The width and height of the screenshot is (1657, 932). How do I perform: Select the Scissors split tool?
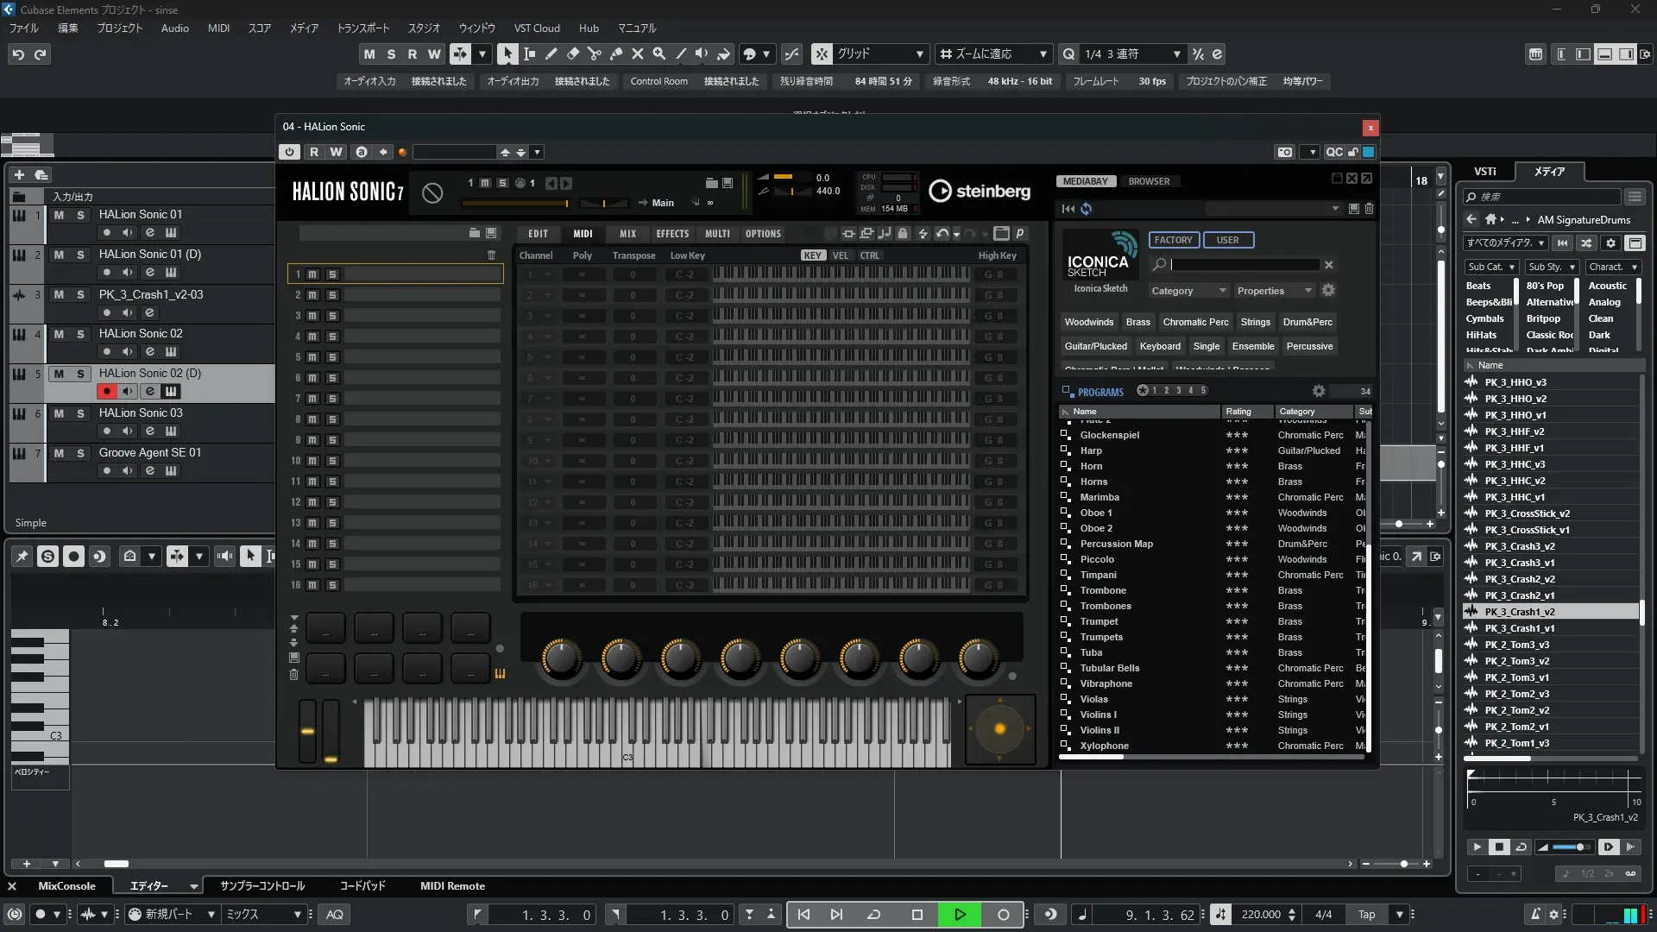pos(594,54)
